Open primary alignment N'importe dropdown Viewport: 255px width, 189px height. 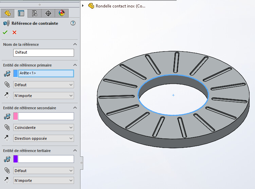pos(43,96)
